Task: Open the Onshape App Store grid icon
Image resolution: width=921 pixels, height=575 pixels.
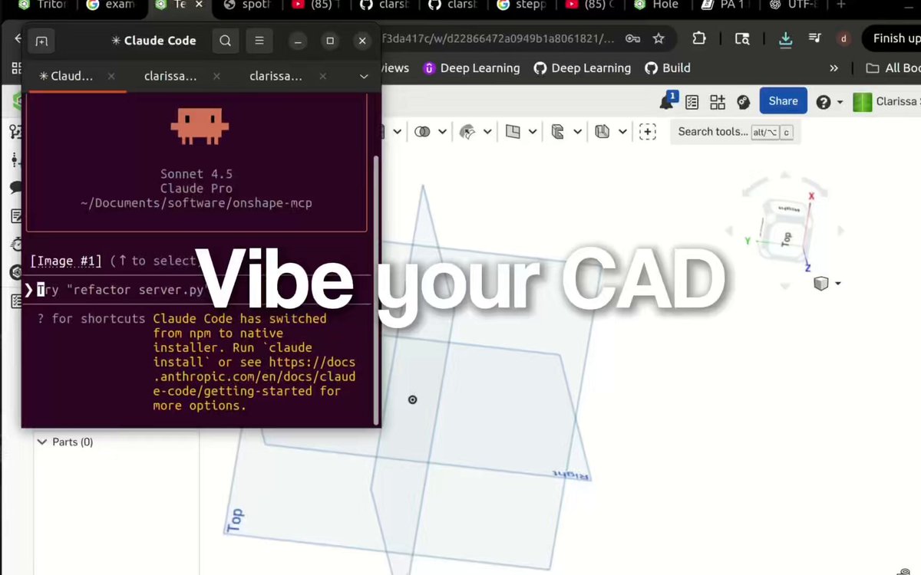Action: (x=718, y=102)
